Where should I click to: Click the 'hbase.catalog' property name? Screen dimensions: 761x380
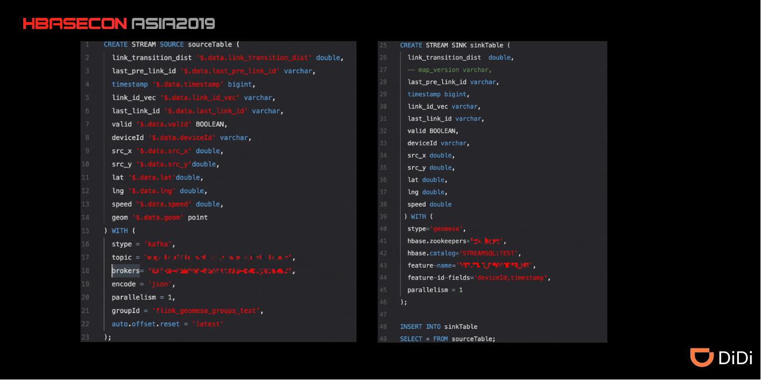(x=431, y=254)
